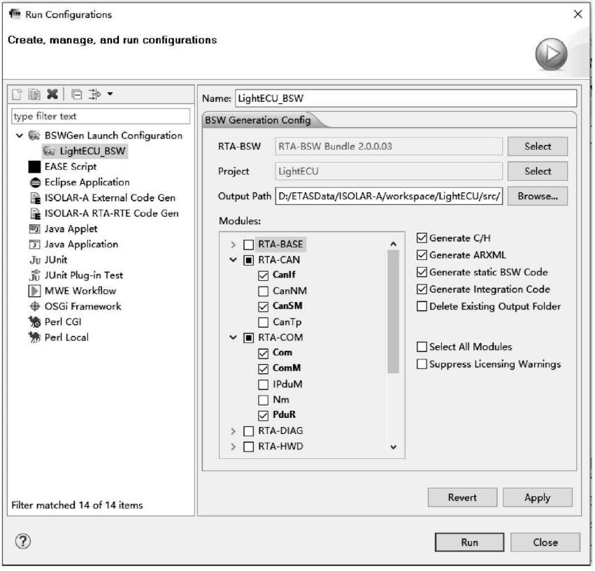This screenshot has width=595, height=571.
Task: Enable Suppress Licensing Warnings
Action: click(422, 365)
